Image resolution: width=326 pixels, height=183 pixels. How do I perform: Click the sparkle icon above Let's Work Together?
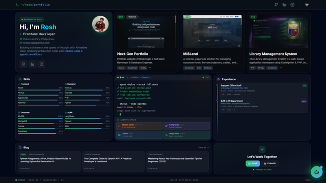(x=262, y=149)
